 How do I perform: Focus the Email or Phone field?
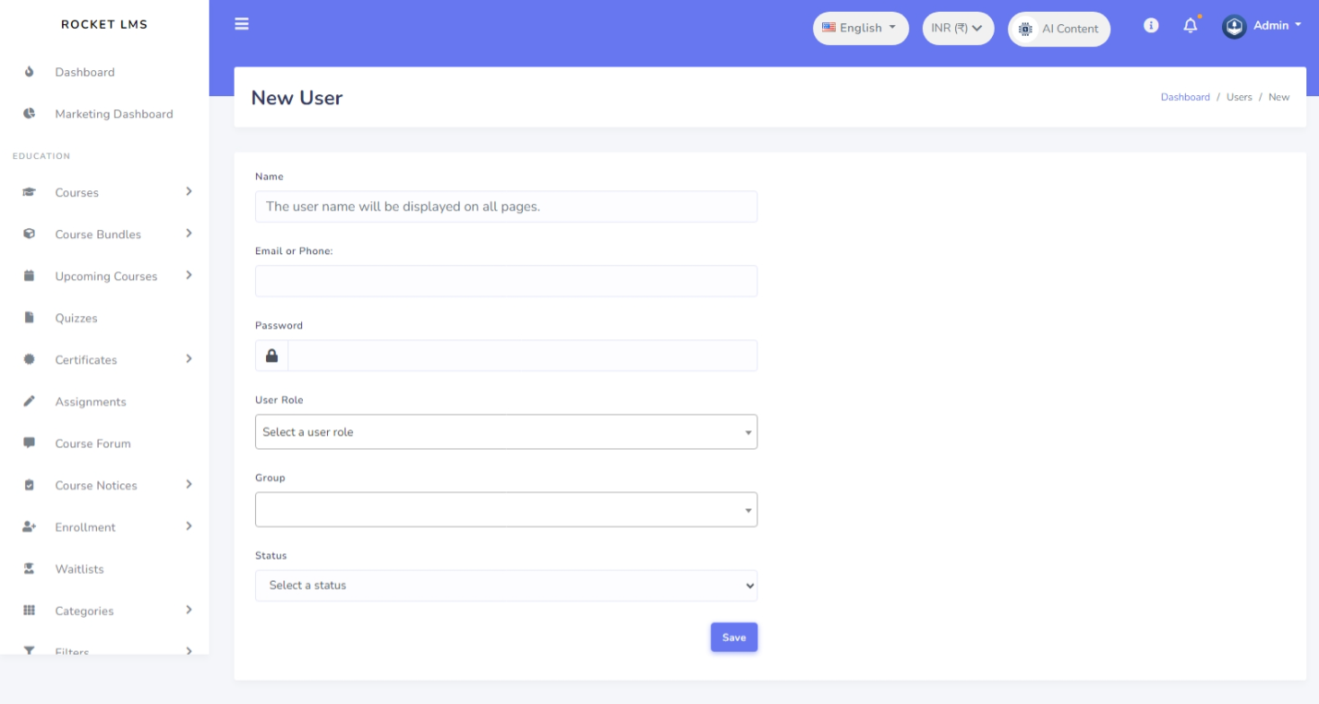pos(506,281)
